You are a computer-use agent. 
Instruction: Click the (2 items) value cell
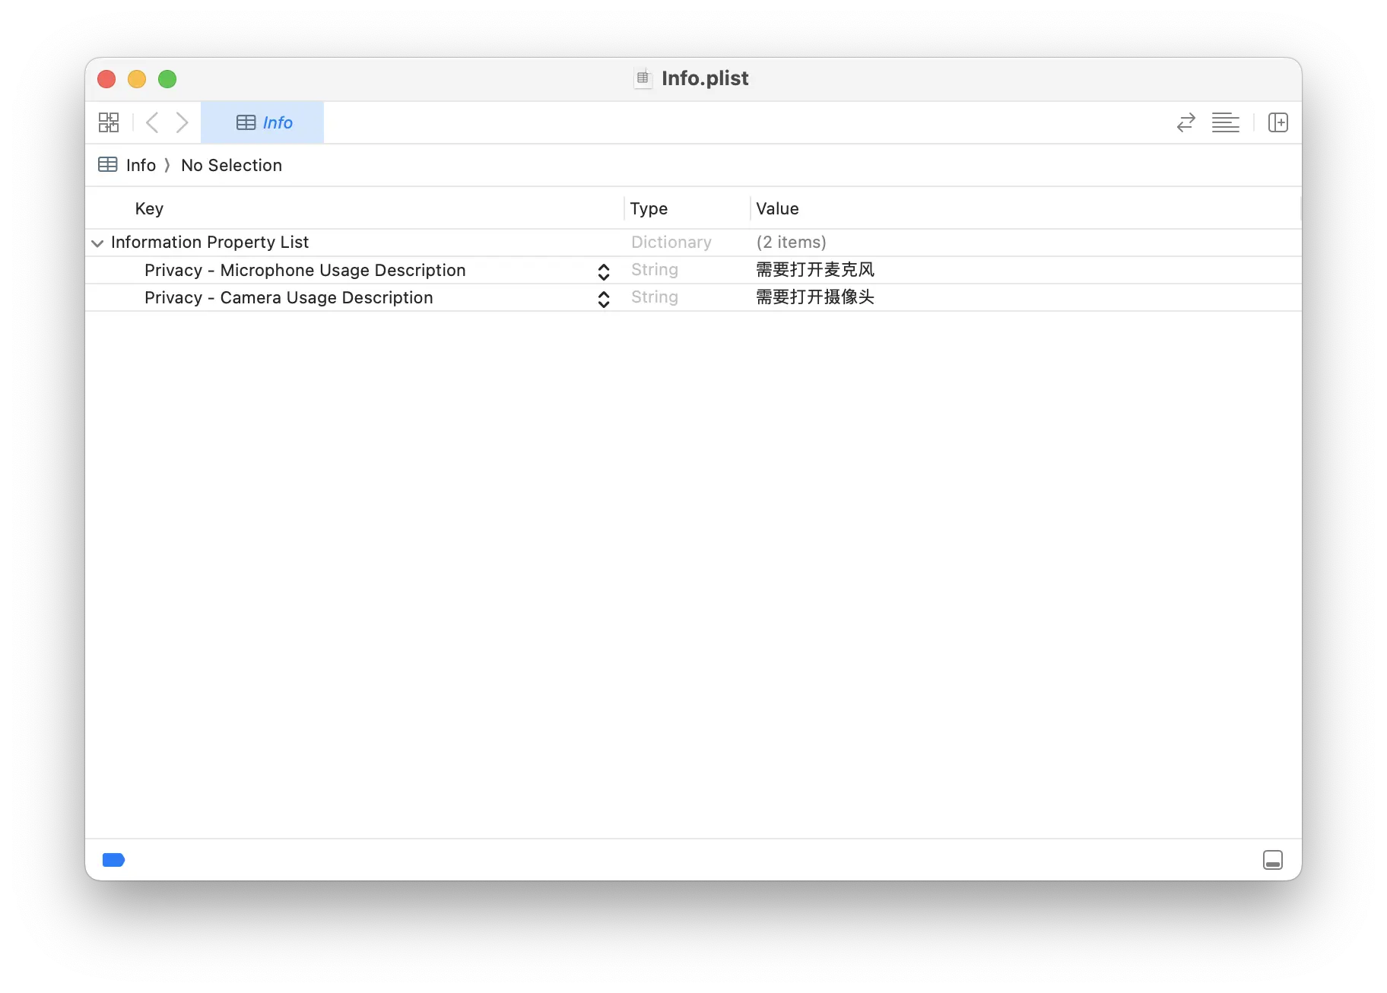pyautogui.click(x=791, y=242)
